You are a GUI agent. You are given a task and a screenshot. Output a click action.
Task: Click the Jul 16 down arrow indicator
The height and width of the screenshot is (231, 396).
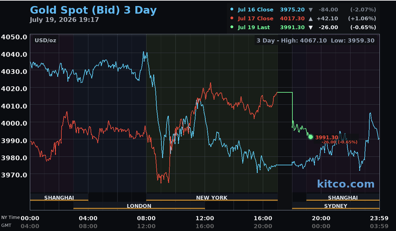pos(311,10)
